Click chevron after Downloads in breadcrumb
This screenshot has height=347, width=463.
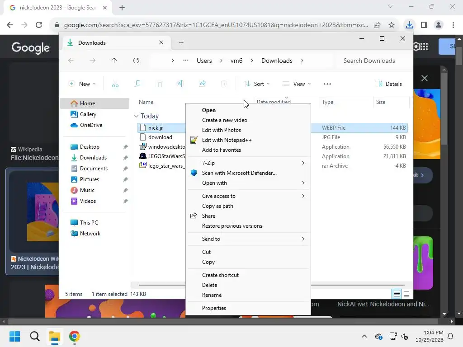(302, 61)
